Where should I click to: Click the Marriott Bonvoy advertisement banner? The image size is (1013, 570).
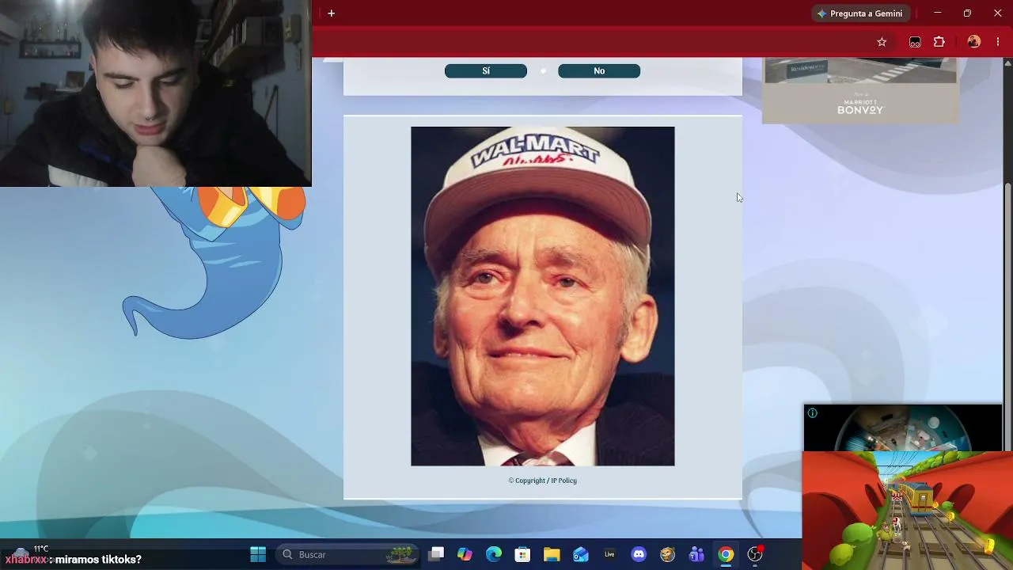[860, 90]
